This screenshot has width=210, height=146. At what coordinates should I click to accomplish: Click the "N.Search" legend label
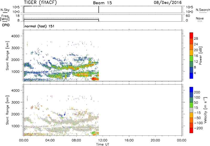[x=203, y=10]
